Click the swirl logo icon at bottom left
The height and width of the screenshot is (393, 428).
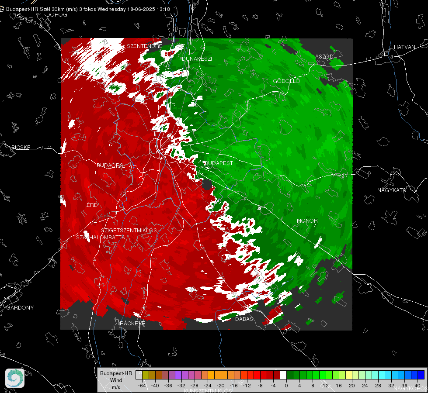(x=15, y=378)
